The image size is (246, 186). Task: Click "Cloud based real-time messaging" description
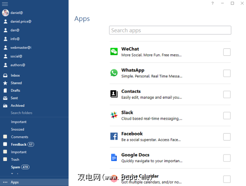point(152,119)
